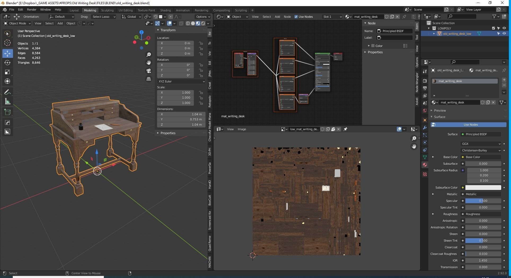This screenshot has width=511, height=278.
Task: Expand the Properties panel in viewport sidebar
Action: 168,133
